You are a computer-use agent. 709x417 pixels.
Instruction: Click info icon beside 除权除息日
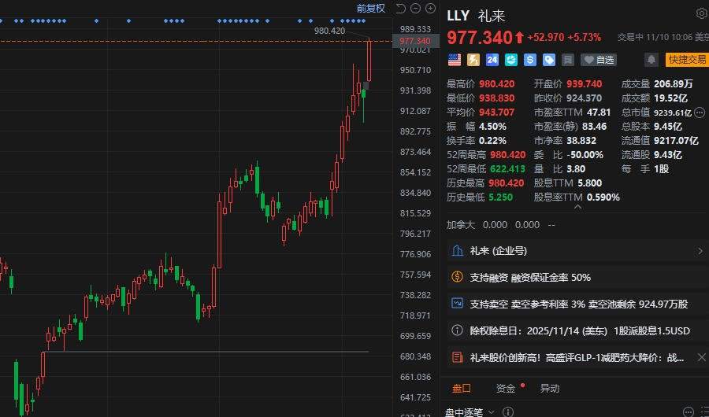click(x=457, y=330)
